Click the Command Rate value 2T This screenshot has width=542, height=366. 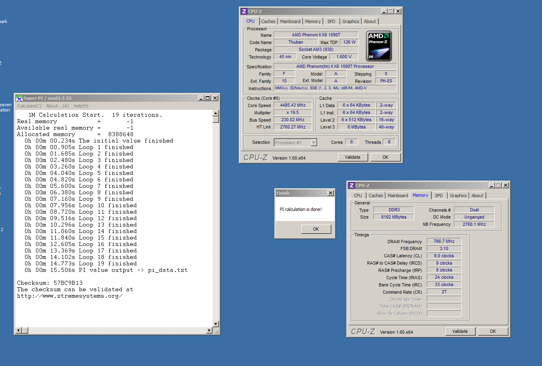coord(444,292)
